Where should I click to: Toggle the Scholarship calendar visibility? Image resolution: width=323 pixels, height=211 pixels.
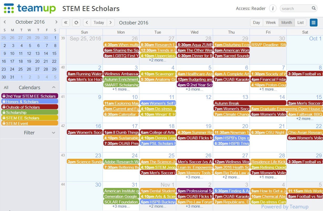pyautogui.click(x=30, y=112)
